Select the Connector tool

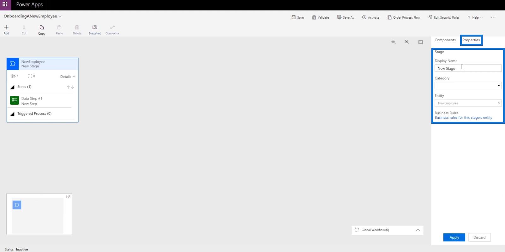[112, 30]
